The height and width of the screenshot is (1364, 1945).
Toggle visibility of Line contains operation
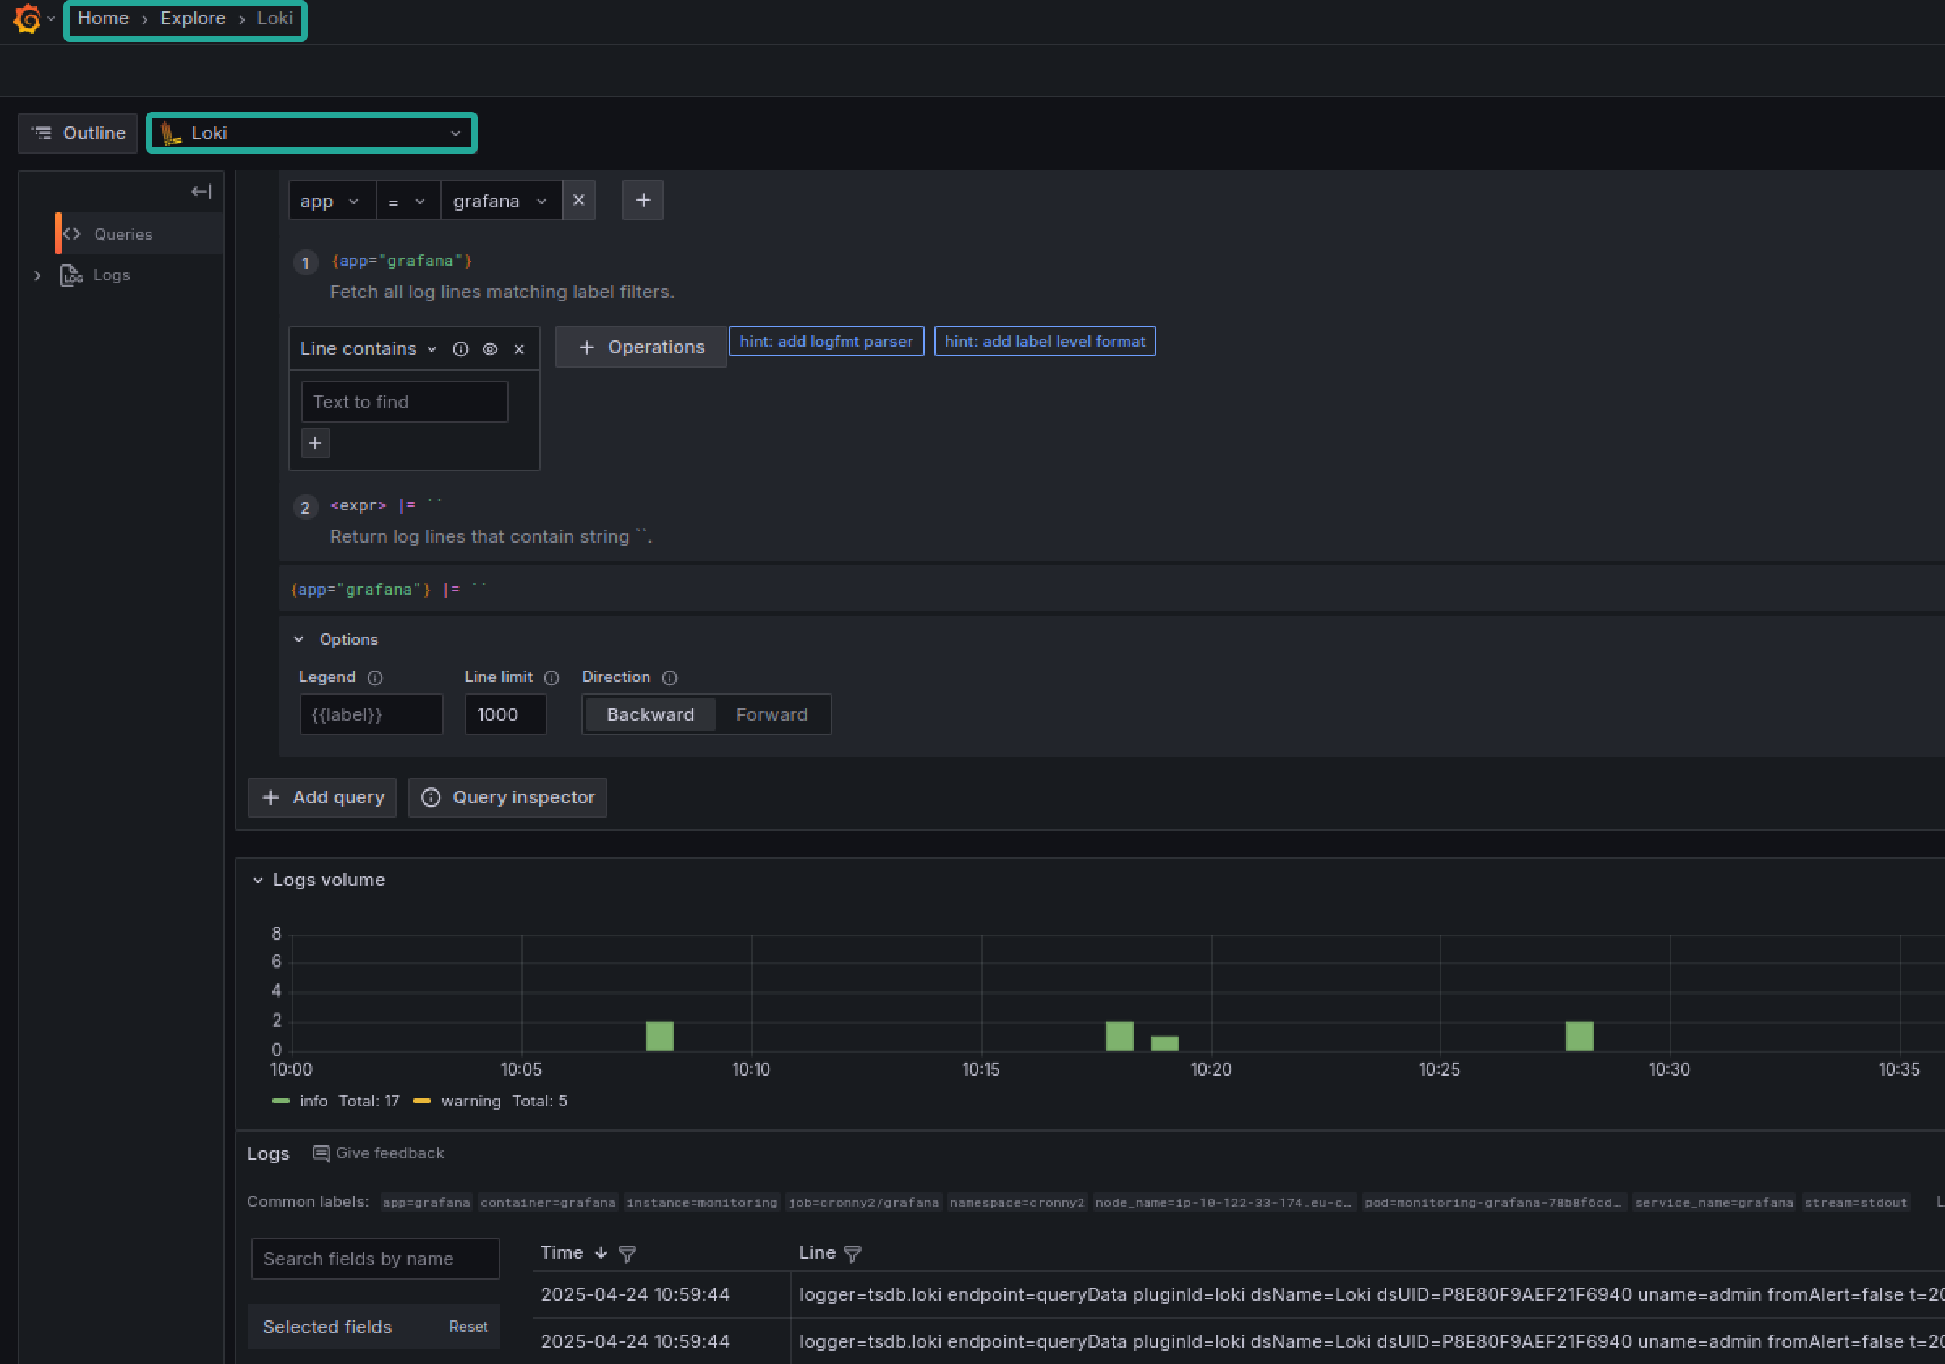pyautogui.click(x=490, y=349)
